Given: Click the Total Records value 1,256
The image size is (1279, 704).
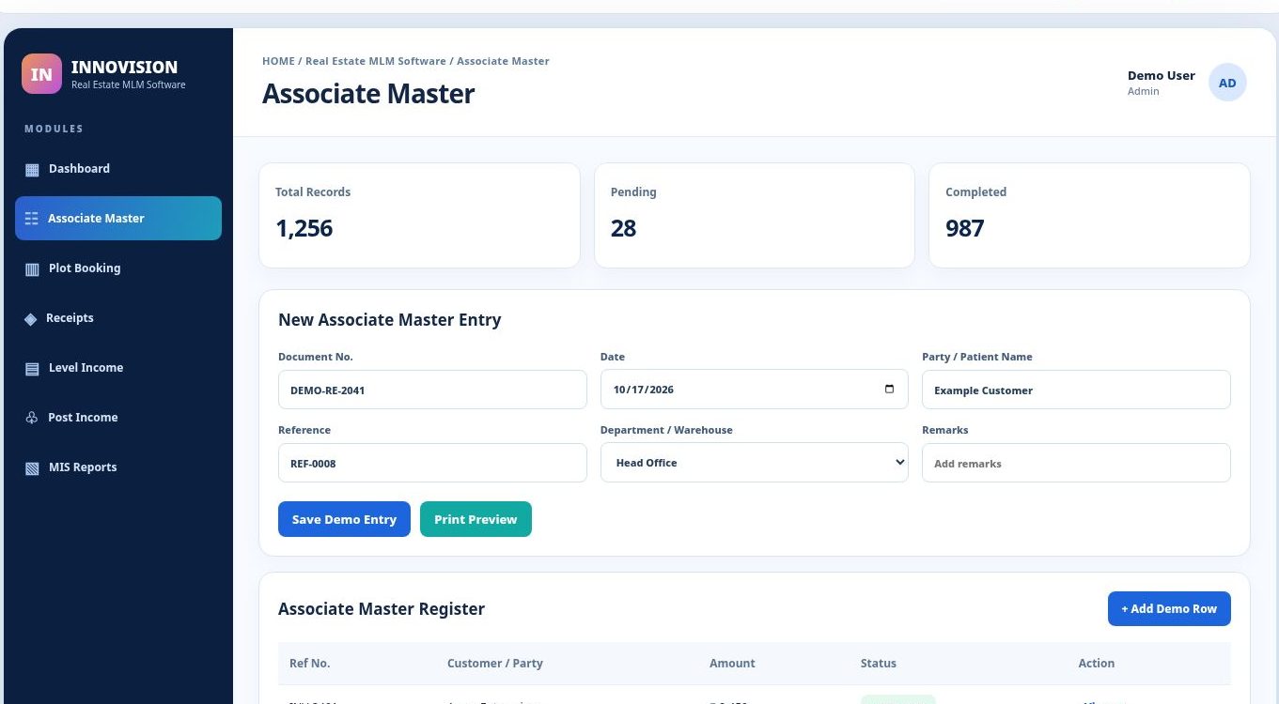Looking at the screenshot, I should (304, 228).
